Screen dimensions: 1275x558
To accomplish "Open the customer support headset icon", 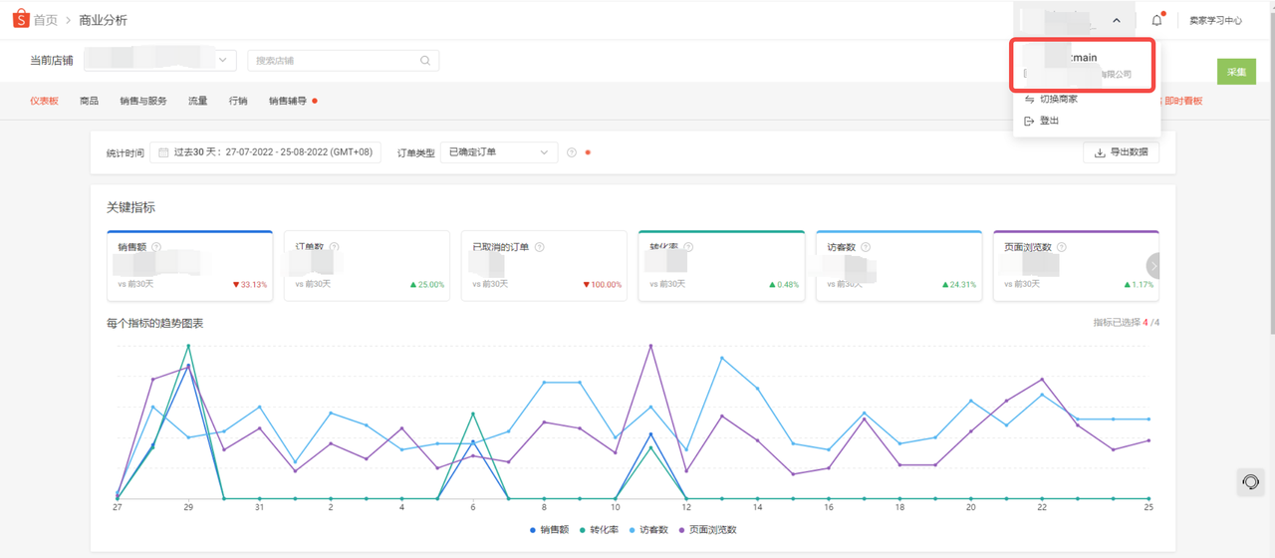I will pos(1250,482).
